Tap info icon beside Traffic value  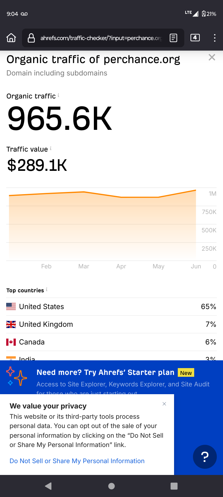coord(51,148)
